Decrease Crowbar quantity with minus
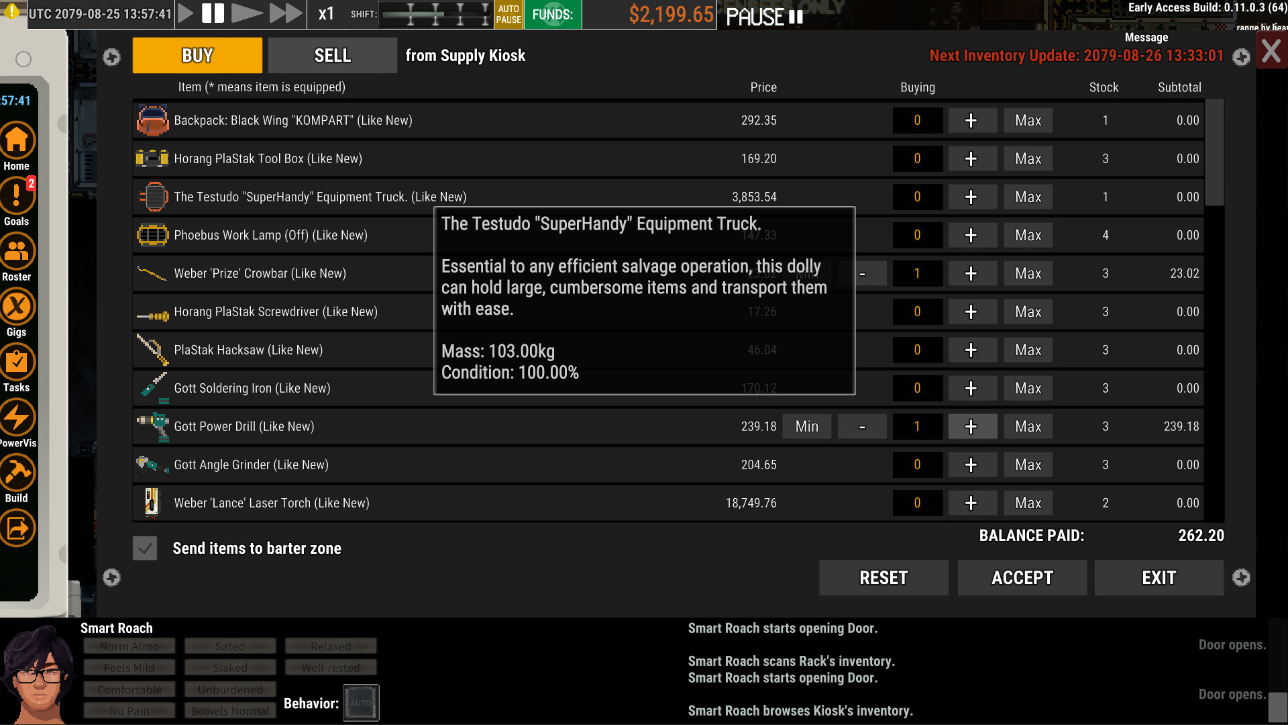 863,274
